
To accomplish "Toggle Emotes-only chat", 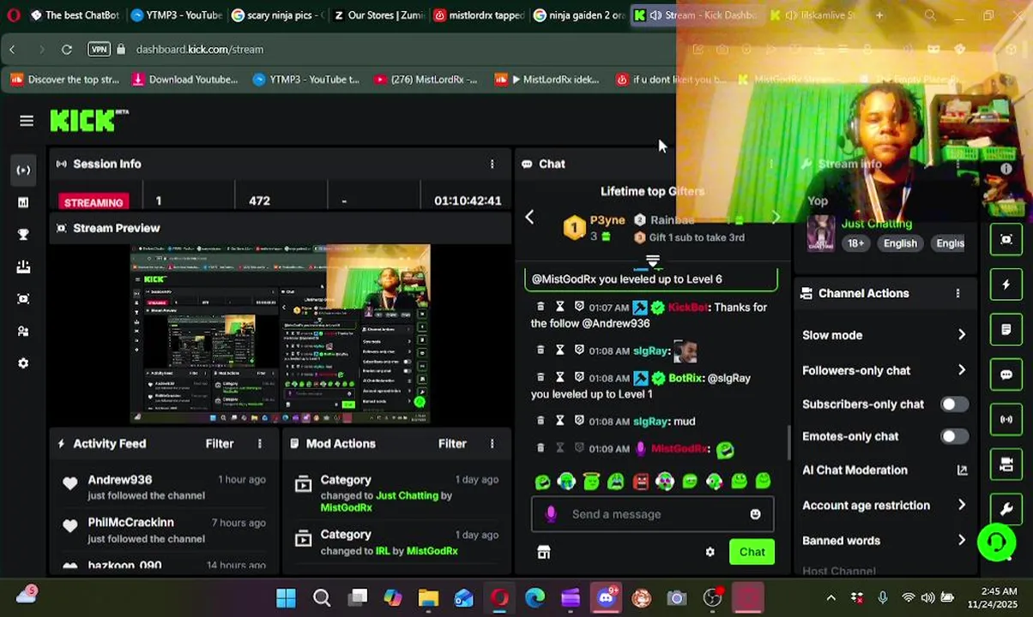I will coord(954,436).
